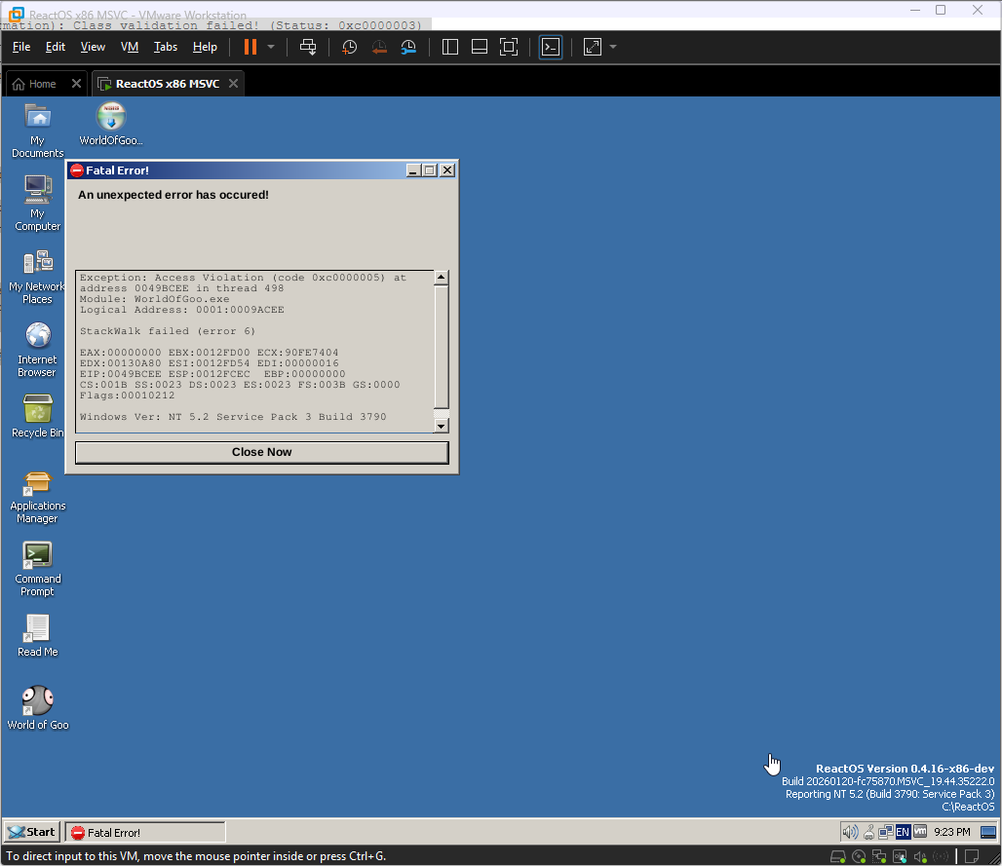
Task: Toggle the VMware console view button
Action: pos(551,47)
